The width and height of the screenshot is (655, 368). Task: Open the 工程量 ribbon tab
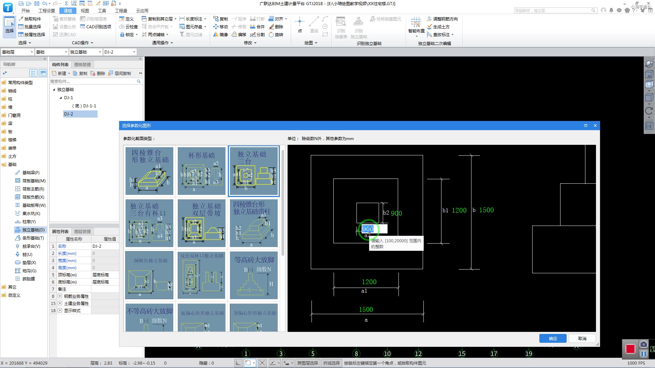121,11
